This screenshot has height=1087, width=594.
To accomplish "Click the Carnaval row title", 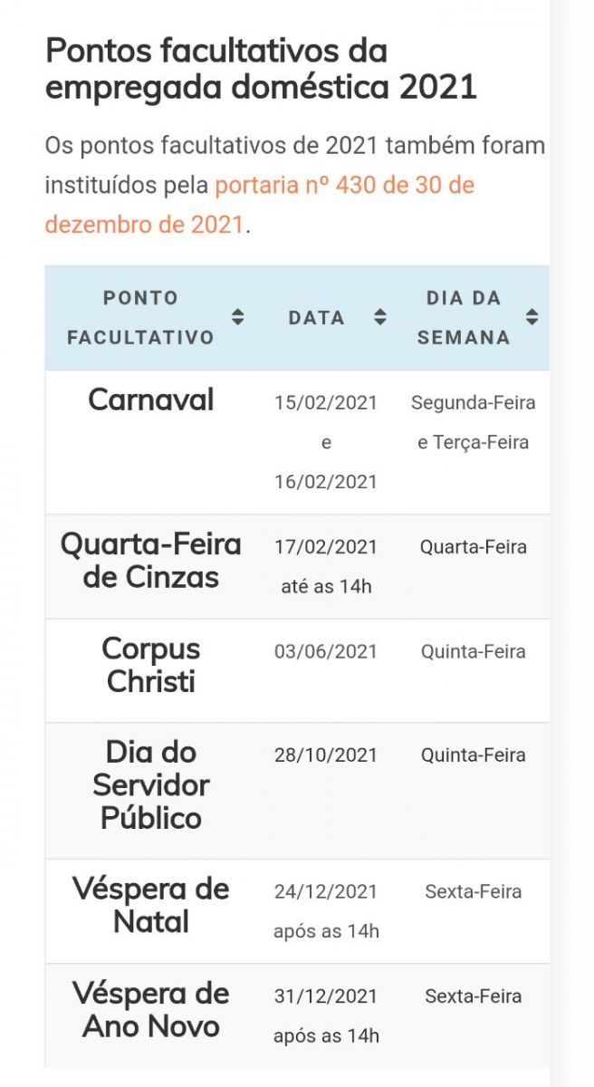I will coord(151,399).
